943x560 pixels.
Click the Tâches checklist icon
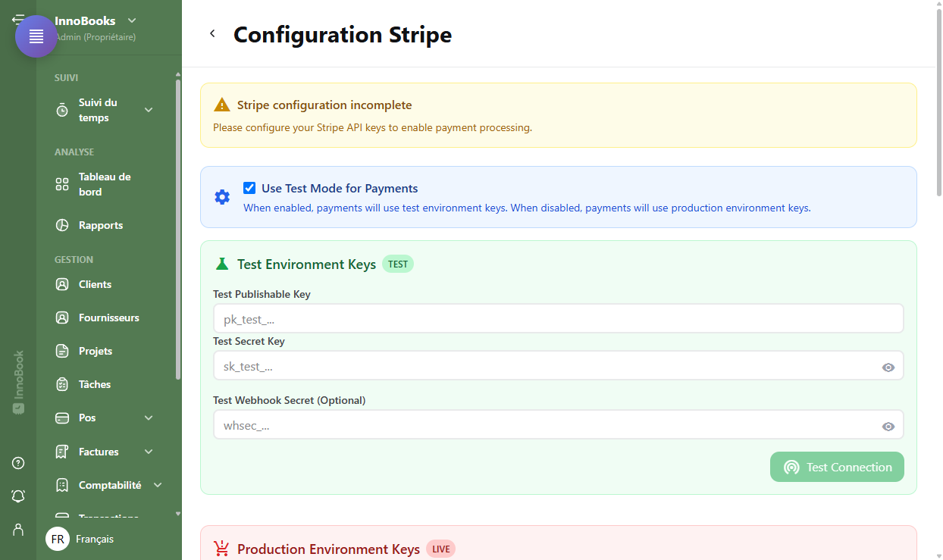point(62,384)
